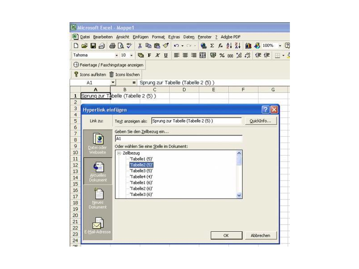
Task: Open the Name Box A1 dropdown arrow
Action: (x=113, y=82)
